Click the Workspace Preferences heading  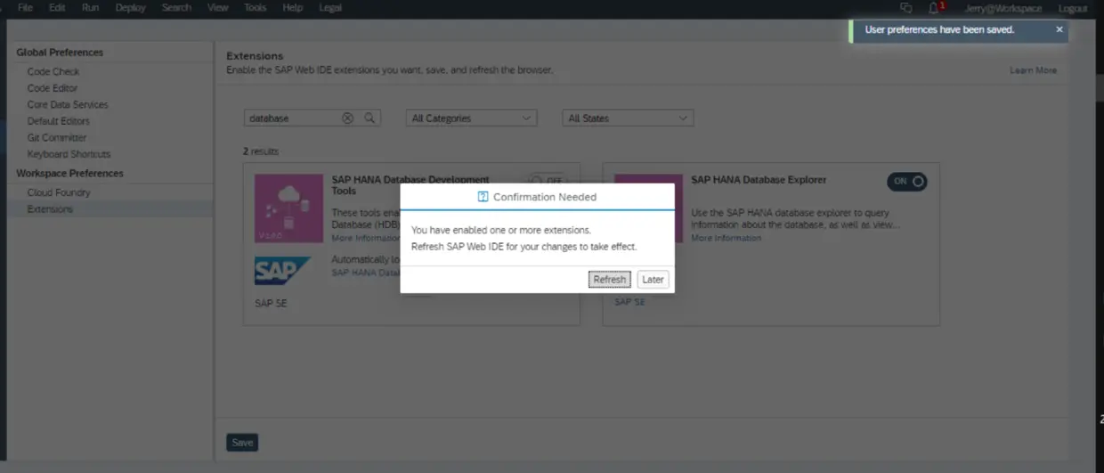[x=69, y=174]
